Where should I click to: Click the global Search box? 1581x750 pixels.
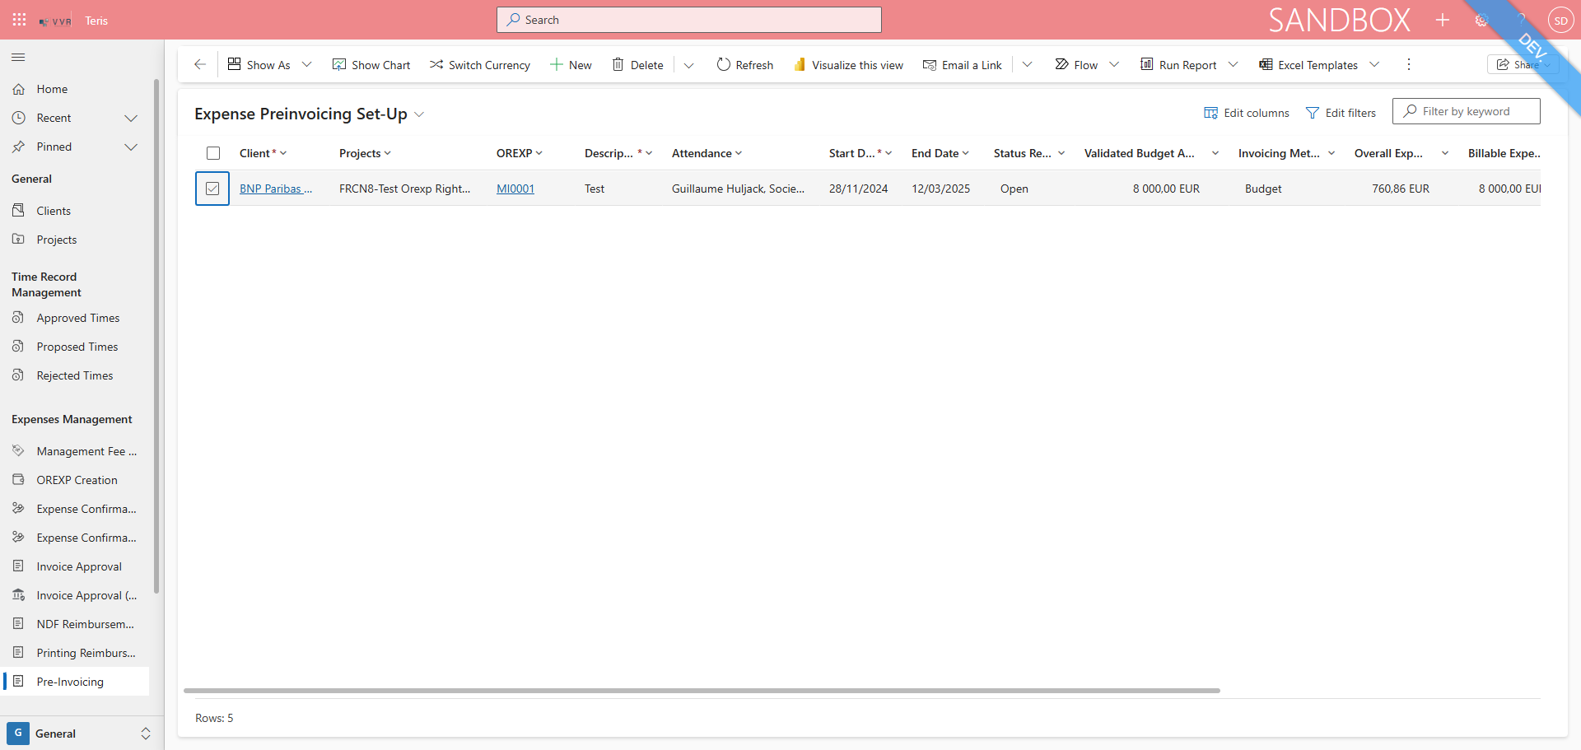pos(689,20)
